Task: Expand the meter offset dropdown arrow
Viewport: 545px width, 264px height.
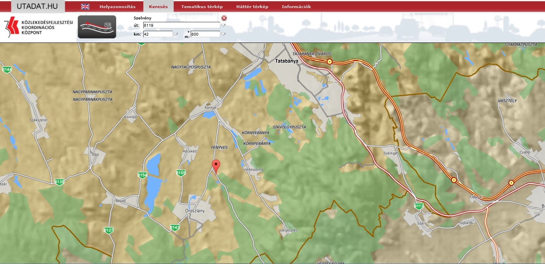Action: (223, 34)
